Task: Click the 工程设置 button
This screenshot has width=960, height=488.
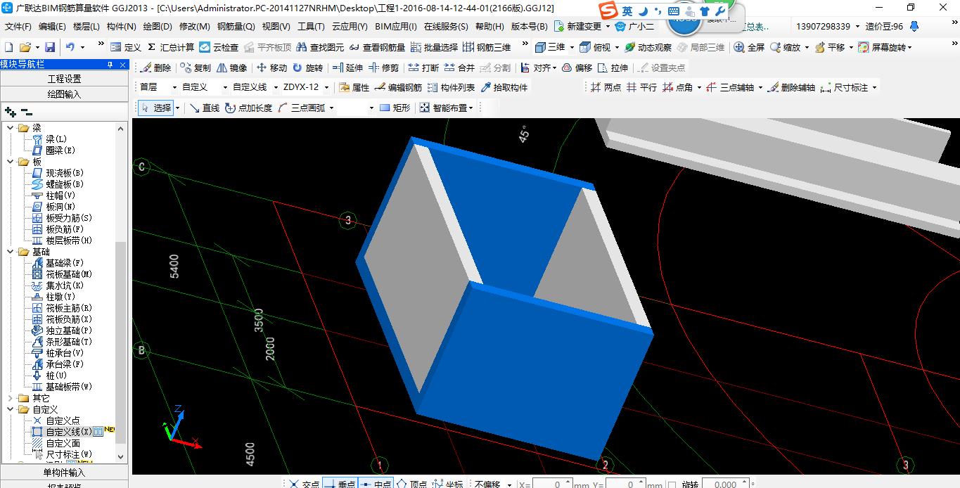Action: click(x=64, y=79)
